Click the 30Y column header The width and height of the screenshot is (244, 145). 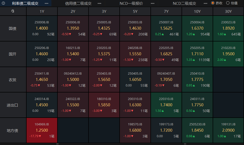228,11
